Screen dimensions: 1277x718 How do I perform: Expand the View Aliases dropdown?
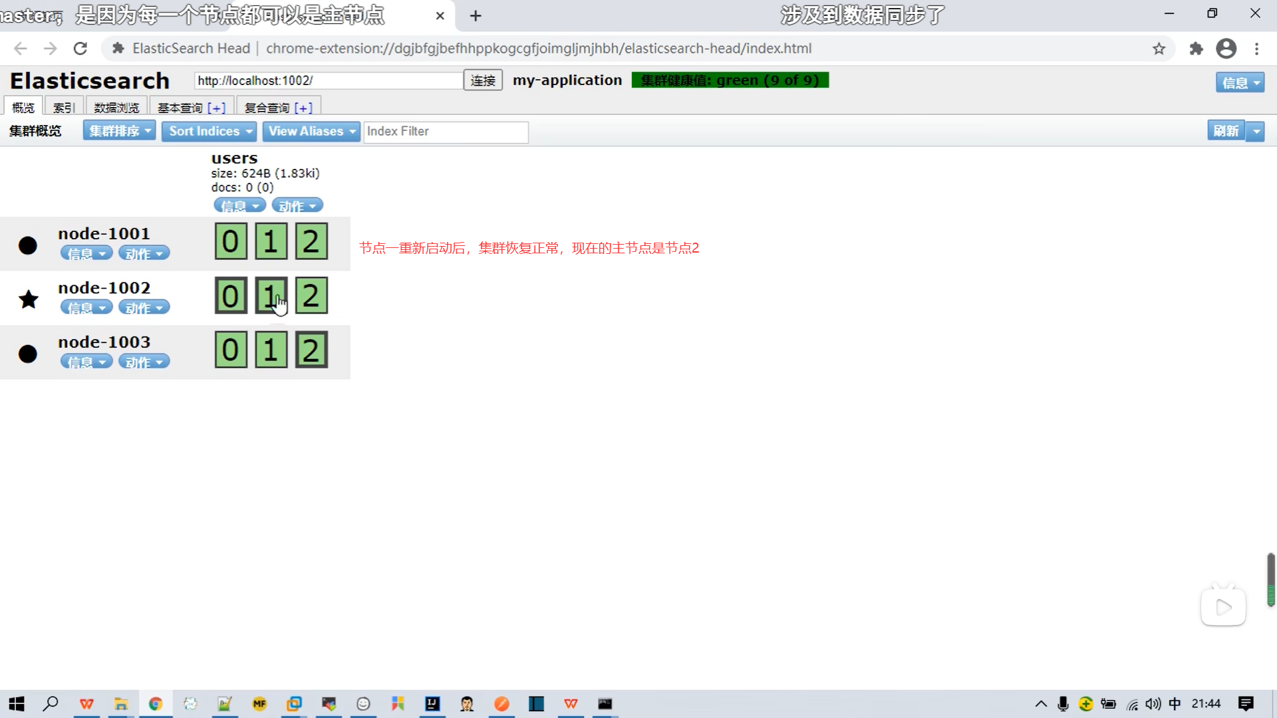(x=311, y=131)
